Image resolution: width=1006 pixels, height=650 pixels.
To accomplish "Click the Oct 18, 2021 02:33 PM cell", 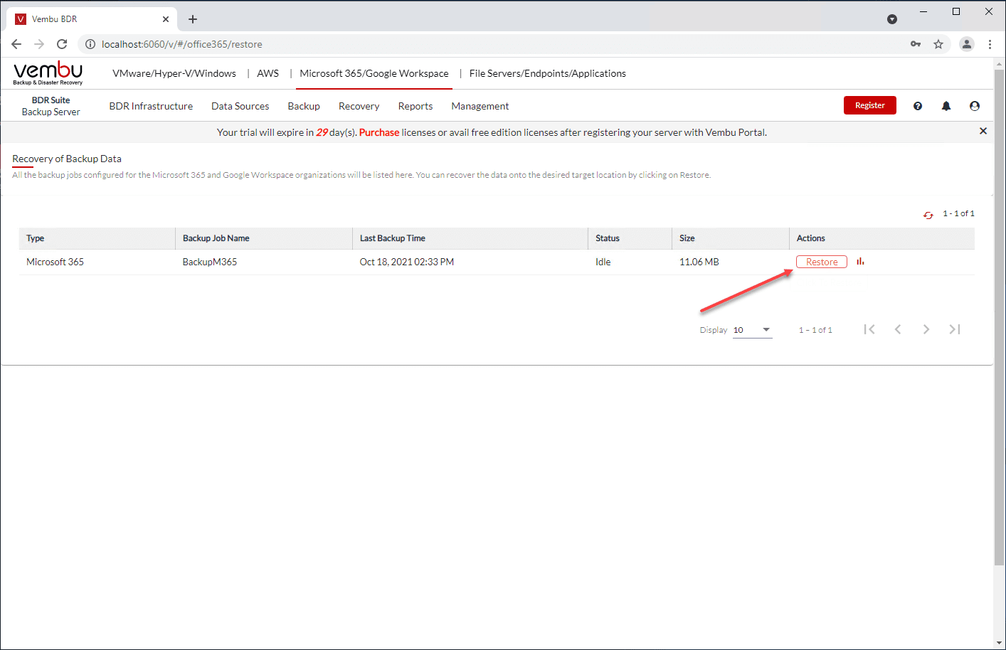I will [x=407, y=262].
